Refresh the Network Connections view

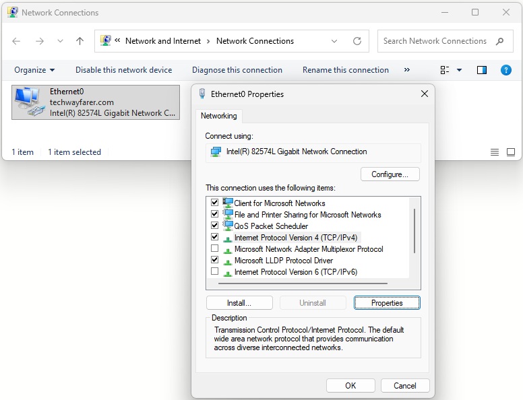tap(357, 41)
